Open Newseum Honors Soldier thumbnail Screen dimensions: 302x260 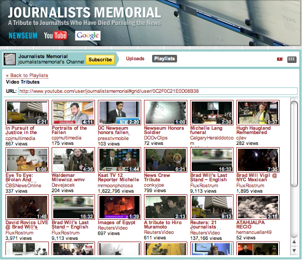166,112
